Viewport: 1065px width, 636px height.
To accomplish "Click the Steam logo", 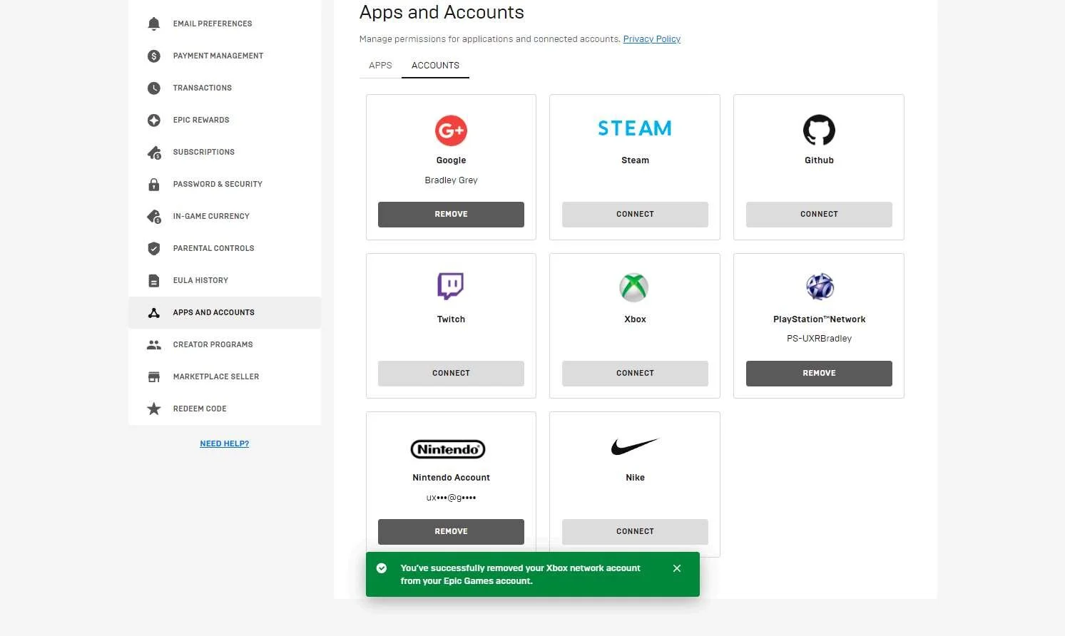I will pyautogui.click(x=635, y=128).
